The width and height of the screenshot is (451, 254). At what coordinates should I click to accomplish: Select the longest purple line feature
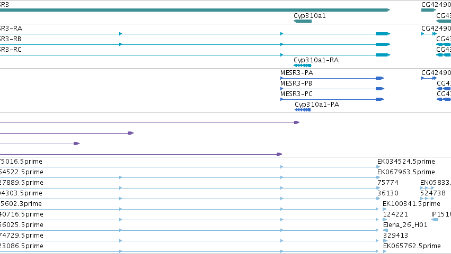[149, 123]
